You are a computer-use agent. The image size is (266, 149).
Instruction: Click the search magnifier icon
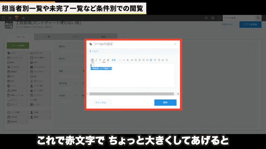pyautogui.click(x=258, y=18)
